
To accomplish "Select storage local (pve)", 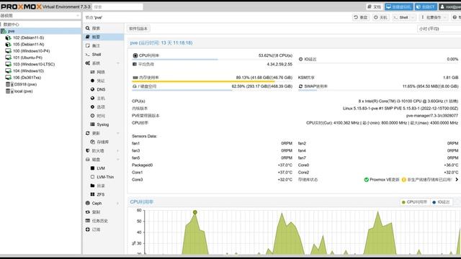I will tap(40, 91).
